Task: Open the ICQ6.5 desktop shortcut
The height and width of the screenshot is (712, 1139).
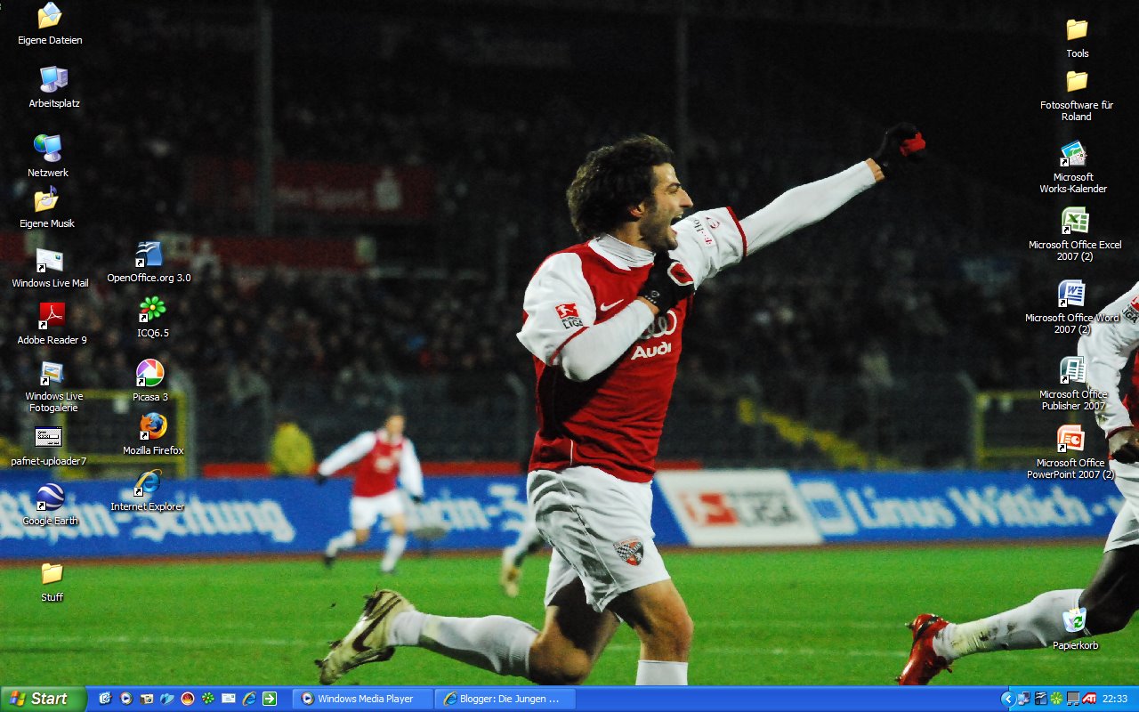Action: [152, 310]
